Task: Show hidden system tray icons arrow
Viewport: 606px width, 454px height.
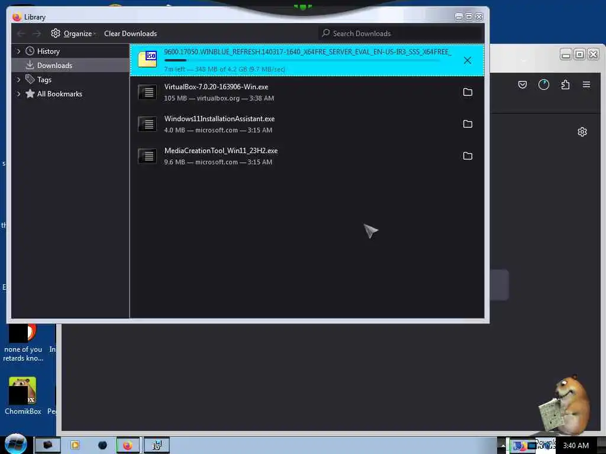Action: (x=503, y=446)
